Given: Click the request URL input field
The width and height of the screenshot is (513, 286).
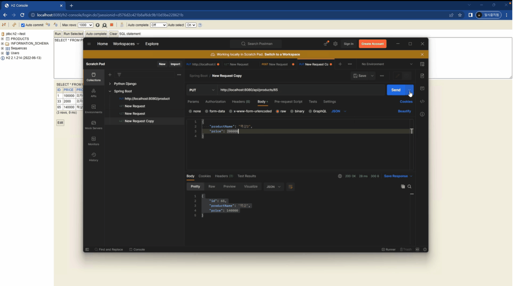Looking at the screenshot, I should point(300,90).
